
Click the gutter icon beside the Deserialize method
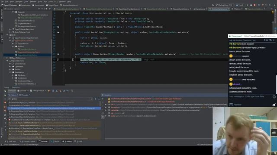tap(58, 54)
